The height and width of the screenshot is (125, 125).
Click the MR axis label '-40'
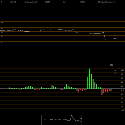click(x=122, y=98)
